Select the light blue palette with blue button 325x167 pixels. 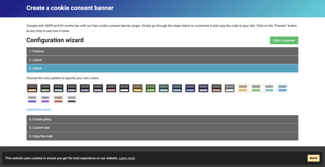click(x=282, y=88)
